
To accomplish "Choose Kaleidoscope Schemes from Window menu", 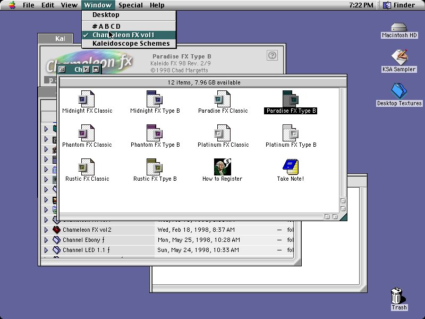I will click(129, 44).
